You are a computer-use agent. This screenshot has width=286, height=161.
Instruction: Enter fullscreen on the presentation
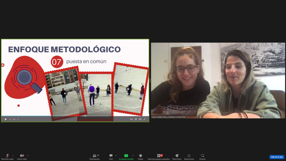144,119
